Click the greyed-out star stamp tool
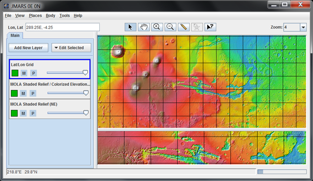The image size is (313, 181). pos(197,27)
